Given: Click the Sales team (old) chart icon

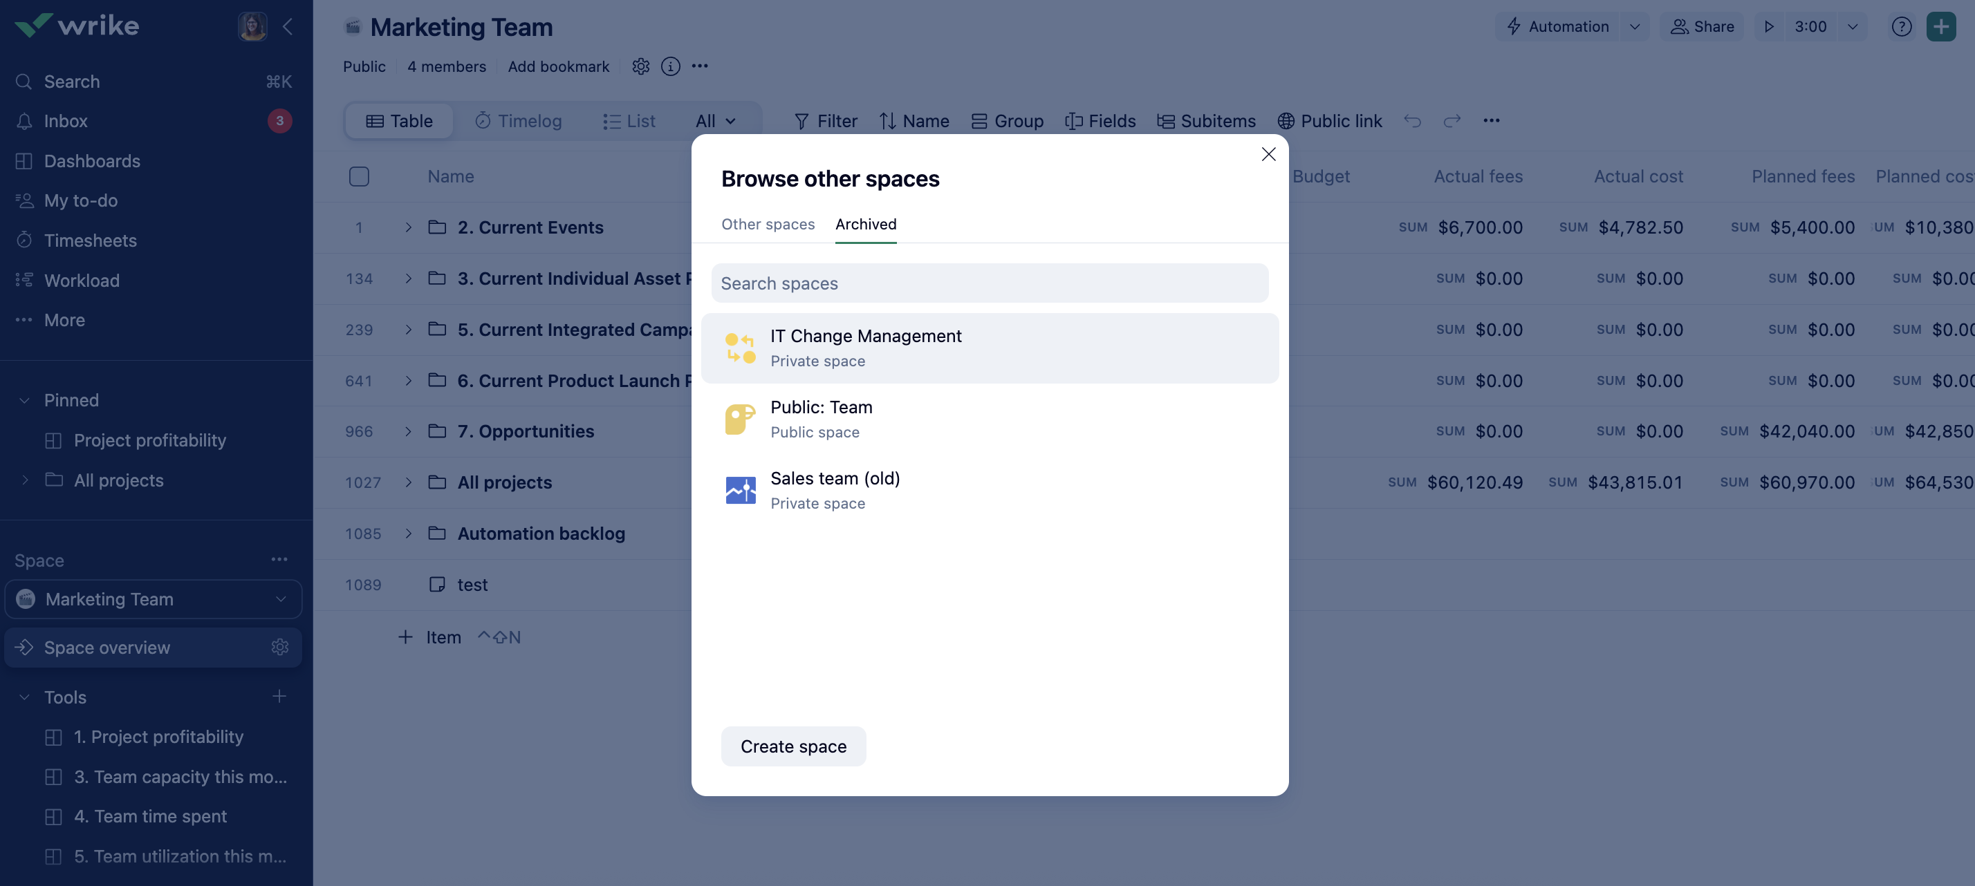Looking at the screenshot, I should coord(740,491).
